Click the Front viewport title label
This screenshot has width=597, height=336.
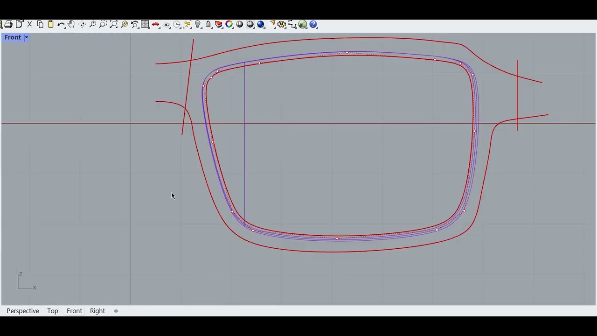13,37
